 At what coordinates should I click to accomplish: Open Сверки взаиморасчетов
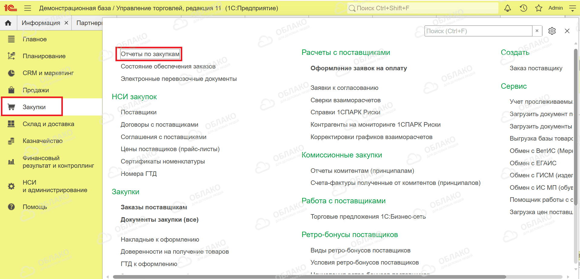pyautogui.click(x=345, y=100)
